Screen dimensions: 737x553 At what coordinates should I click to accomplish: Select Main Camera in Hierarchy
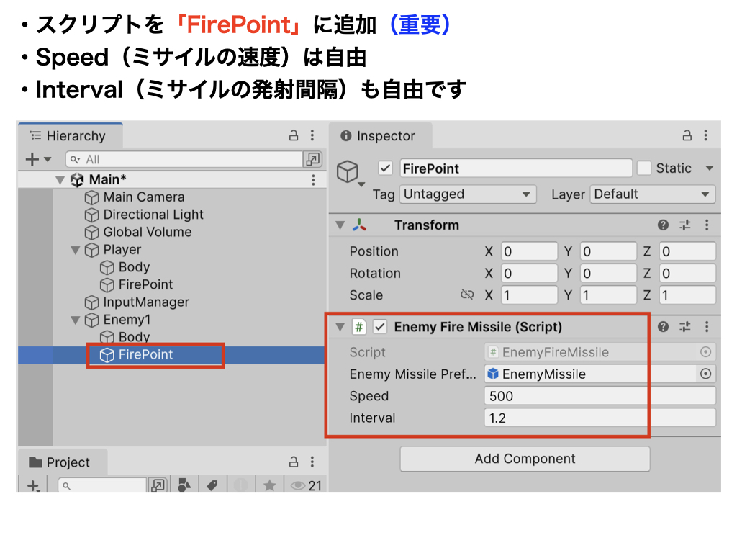tap(144, 197)
